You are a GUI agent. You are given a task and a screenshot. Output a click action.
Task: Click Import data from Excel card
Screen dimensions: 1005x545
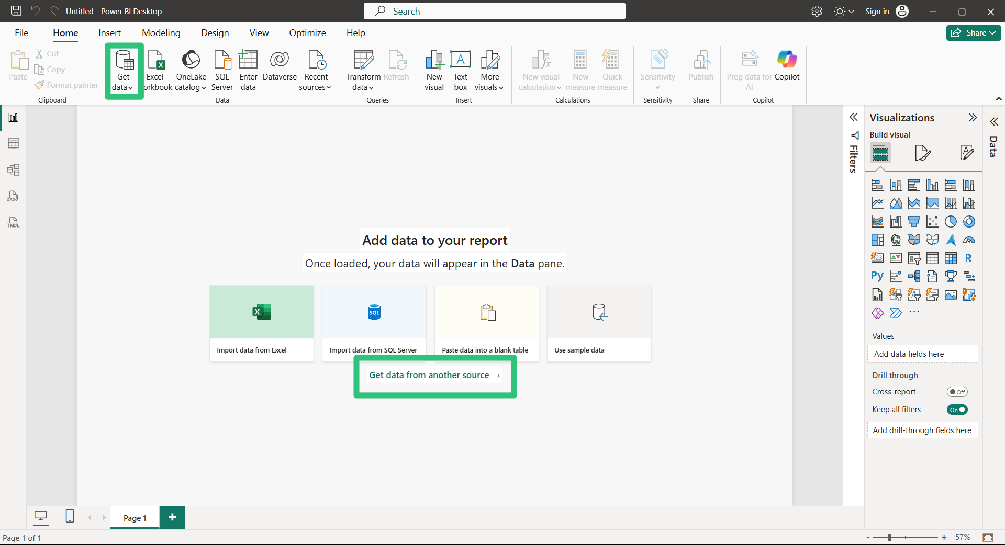tap(262, 323)
